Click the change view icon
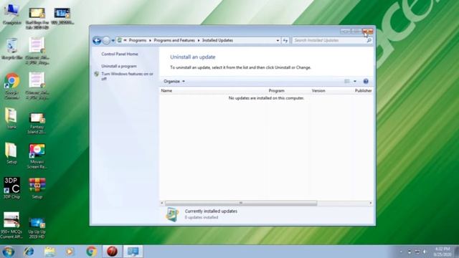The width and height of the screenshot is (459, 258). point(347,81)
